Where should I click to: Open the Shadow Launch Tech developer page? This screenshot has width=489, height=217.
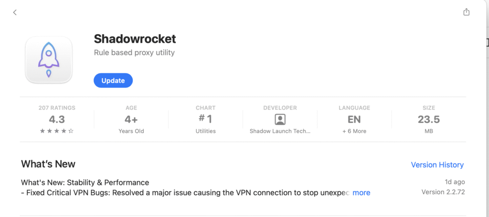[280, 131]
